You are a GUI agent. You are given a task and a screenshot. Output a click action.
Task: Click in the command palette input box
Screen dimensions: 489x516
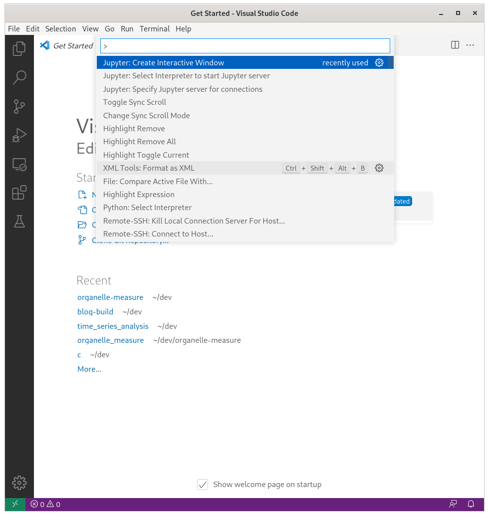[x=245, y=46]
